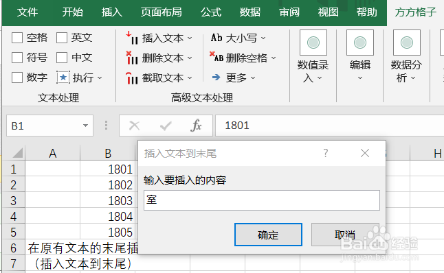
Task: Toggle the 符号 checkbox
Action: (17, 58)
